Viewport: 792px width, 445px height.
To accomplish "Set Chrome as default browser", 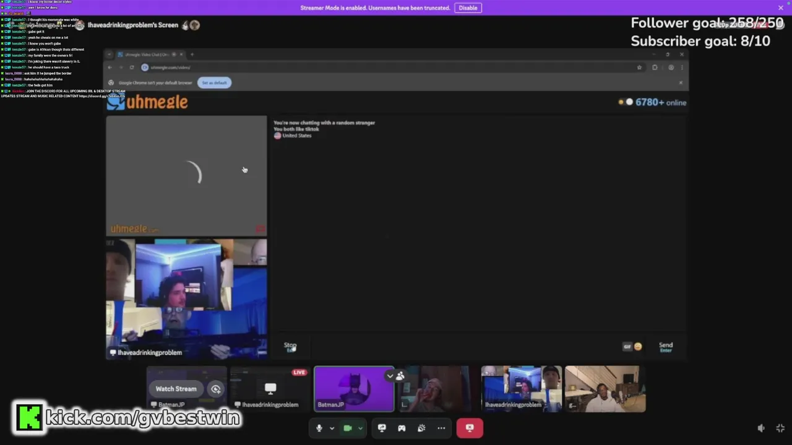I will 214,83.
